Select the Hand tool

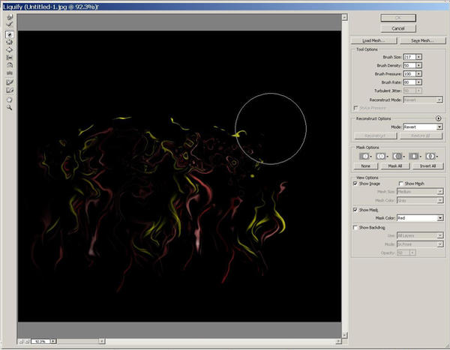(10, 100)
